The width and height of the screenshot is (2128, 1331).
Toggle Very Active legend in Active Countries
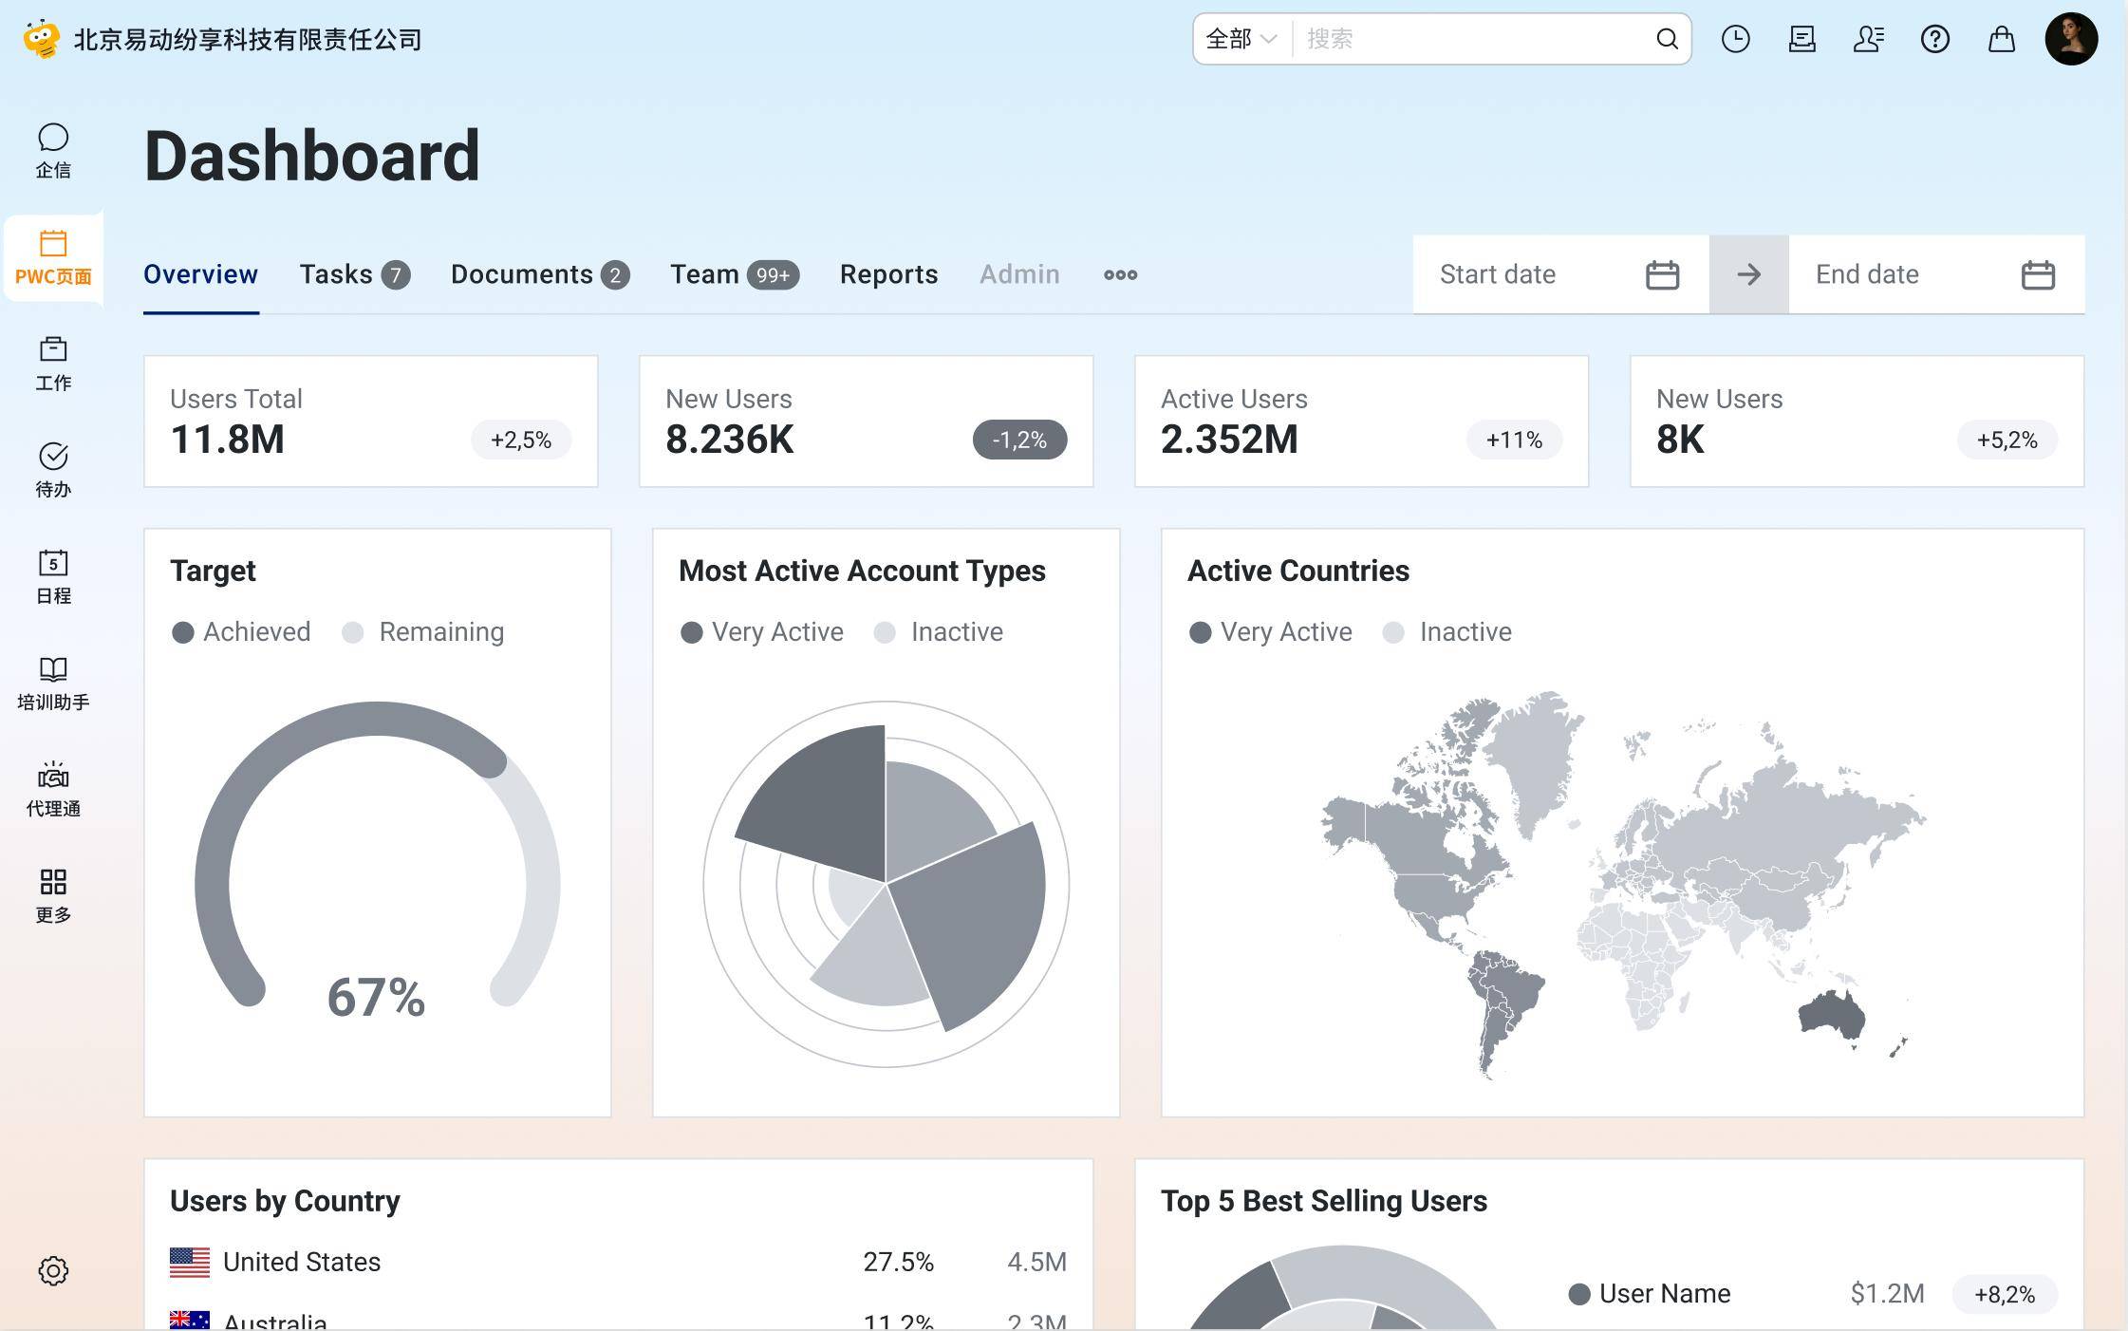click(x=1271, y=632)
